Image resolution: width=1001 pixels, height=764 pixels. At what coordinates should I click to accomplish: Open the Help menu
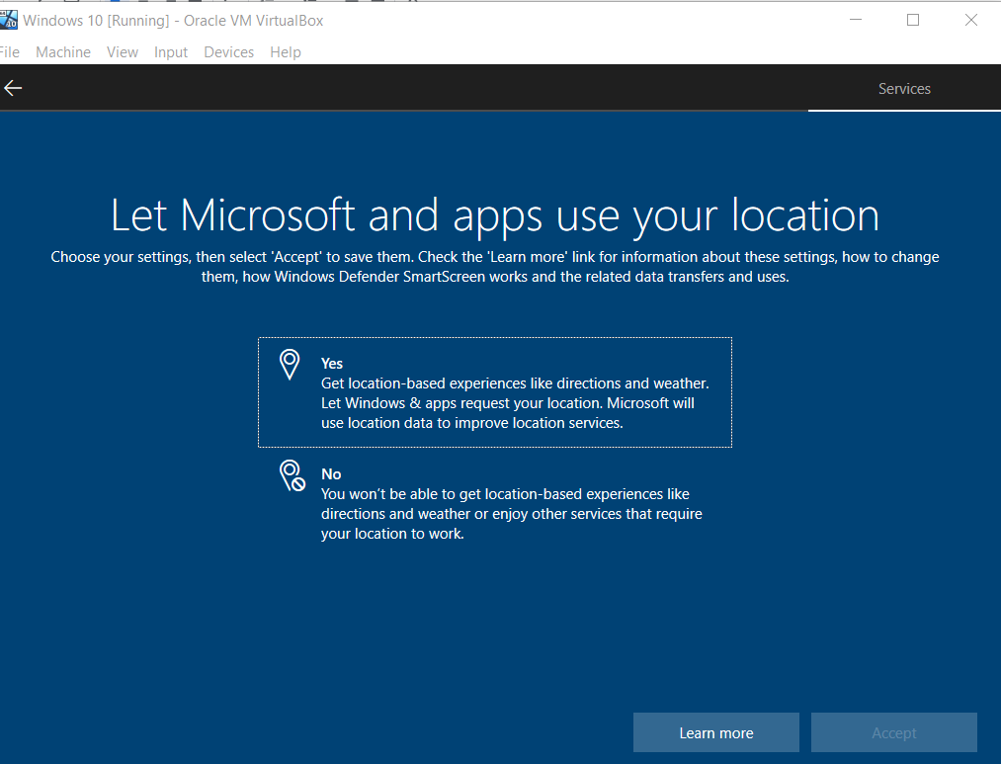click(x=286, y=51)
